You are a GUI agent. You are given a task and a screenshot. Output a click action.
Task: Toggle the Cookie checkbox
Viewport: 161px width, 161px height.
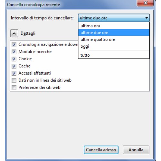(14, 59)
